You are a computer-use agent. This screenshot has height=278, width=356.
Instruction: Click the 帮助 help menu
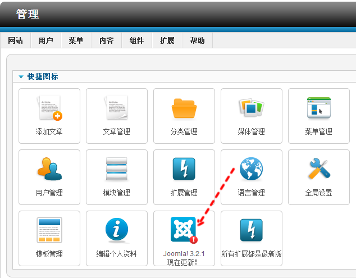[x=198, y=41]
